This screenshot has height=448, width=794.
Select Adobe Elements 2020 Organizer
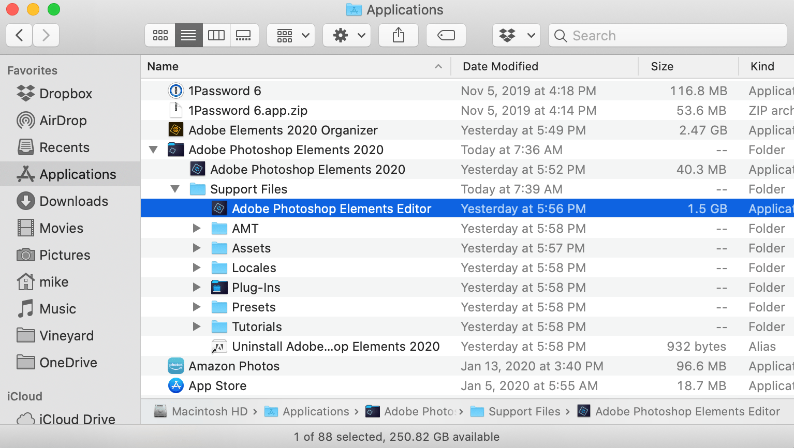(x=467, y=130)
